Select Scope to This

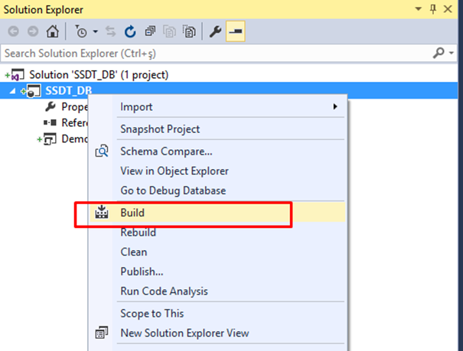(x=217, y=314)
